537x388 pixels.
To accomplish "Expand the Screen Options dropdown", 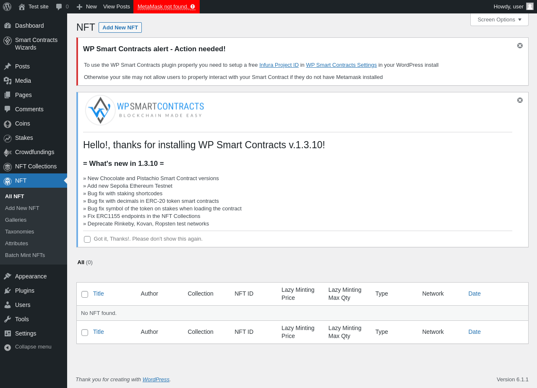I will [x=499, y=19].
